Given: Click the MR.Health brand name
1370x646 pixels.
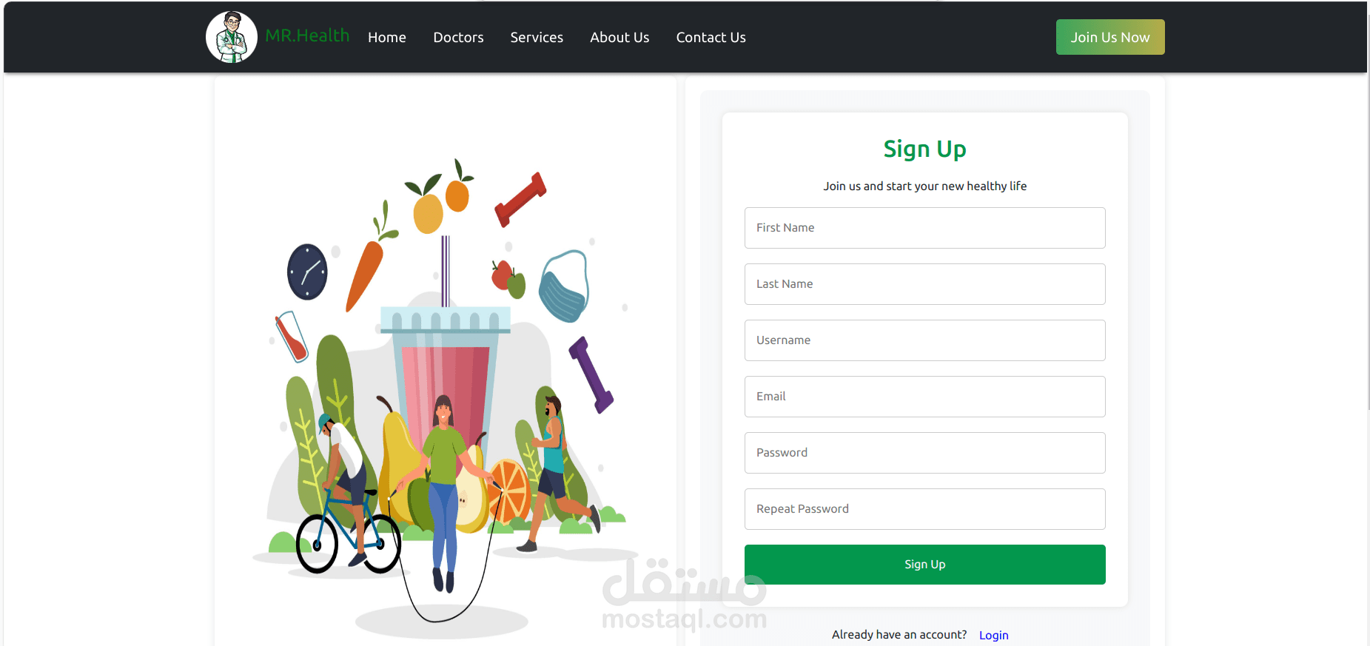Looking at the screenshot, I should (x=307, y=36).
